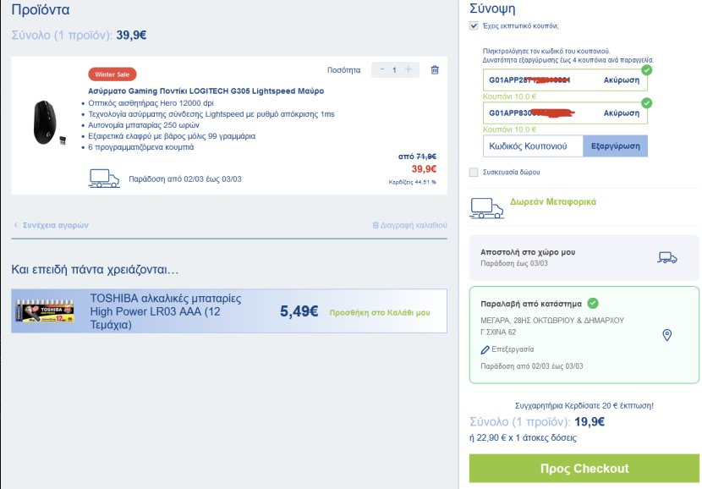Select Παραλαβή από κατάστημα pickup option
702x489 pixels.
(584, 335)
